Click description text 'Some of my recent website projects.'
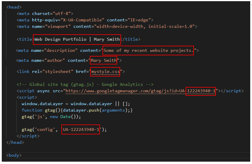Image resolution: width=252 pixels, height=164 pixels. 148,50
